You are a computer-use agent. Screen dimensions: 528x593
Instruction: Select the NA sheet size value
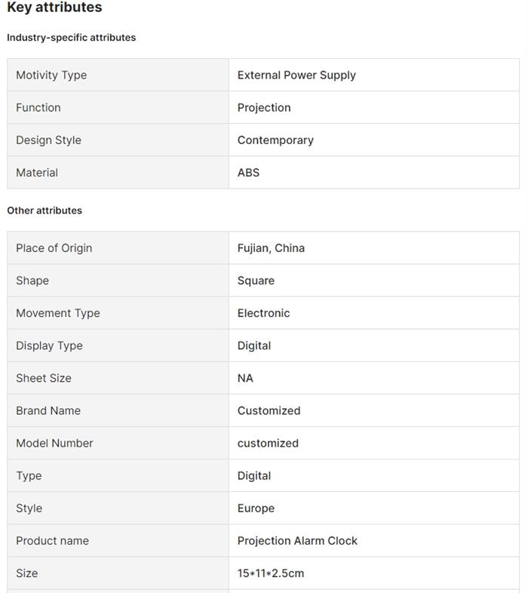pyautogui.click(x=245, y=378)
